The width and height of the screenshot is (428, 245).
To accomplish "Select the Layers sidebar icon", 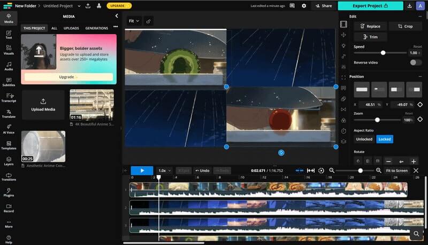I will (9, 160).
